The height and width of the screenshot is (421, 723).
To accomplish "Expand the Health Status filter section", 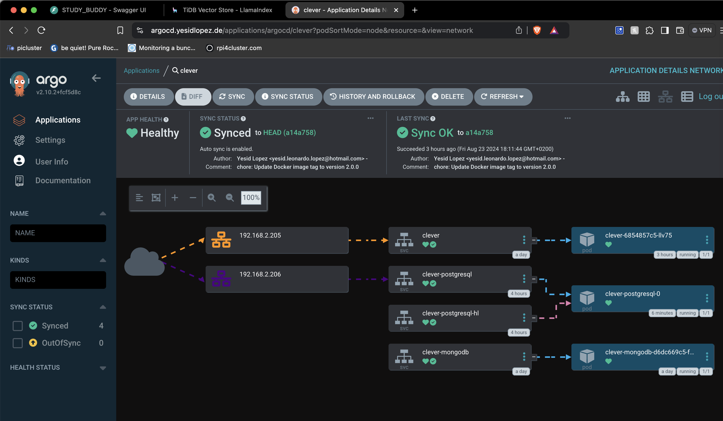I will pos(103,368).
